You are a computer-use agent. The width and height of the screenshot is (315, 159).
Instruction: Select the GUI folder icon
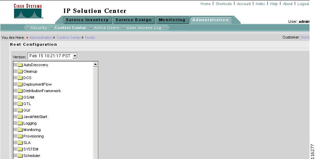(x=20, y=110)
